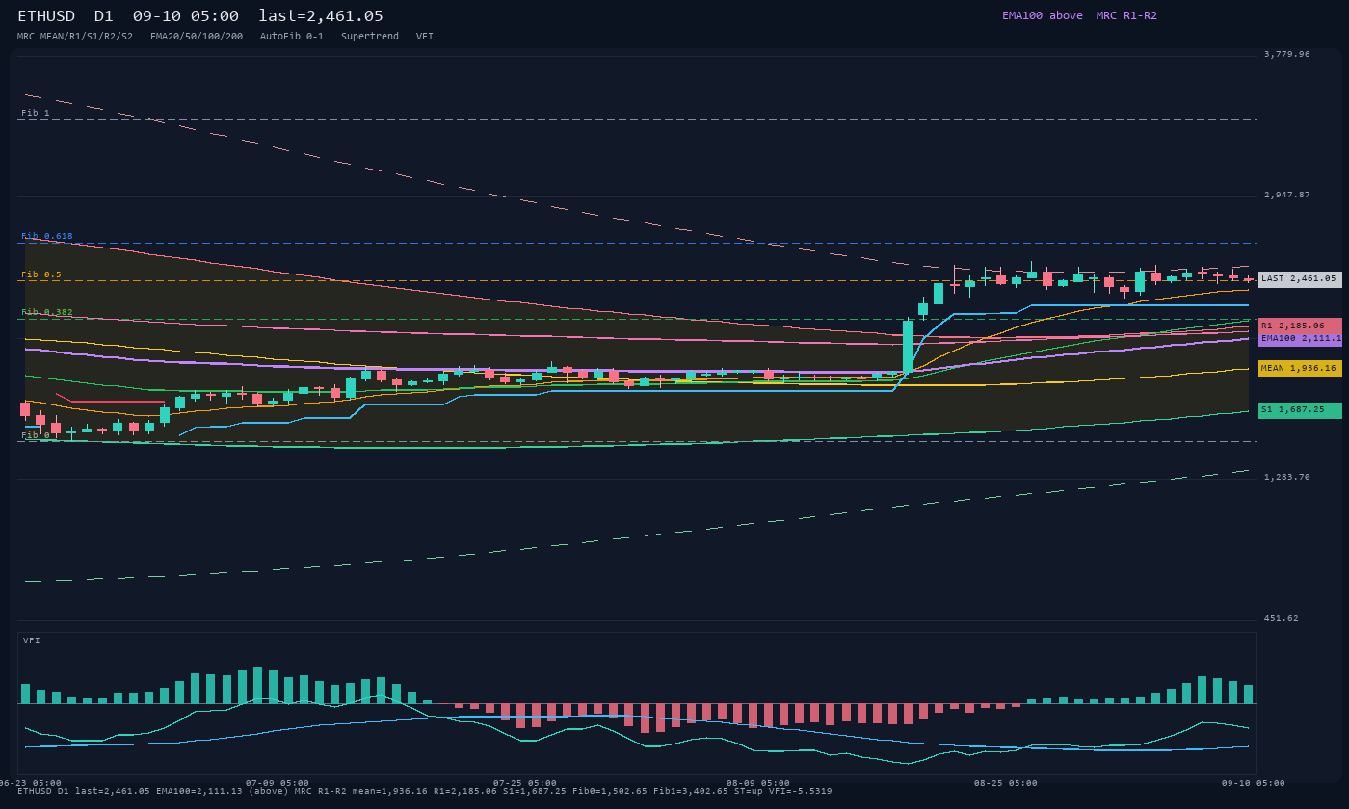Select the 07-09 05:00 date axis label
Screen dimensions: 1349x809
click(x=278, y=783)
